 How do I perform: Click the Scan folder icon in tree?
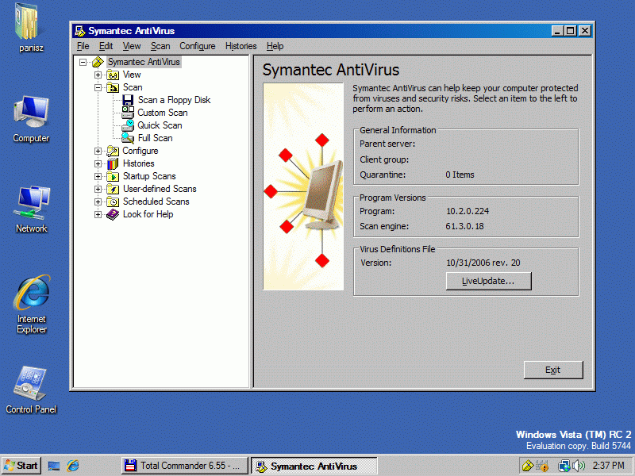click(113, 87)
